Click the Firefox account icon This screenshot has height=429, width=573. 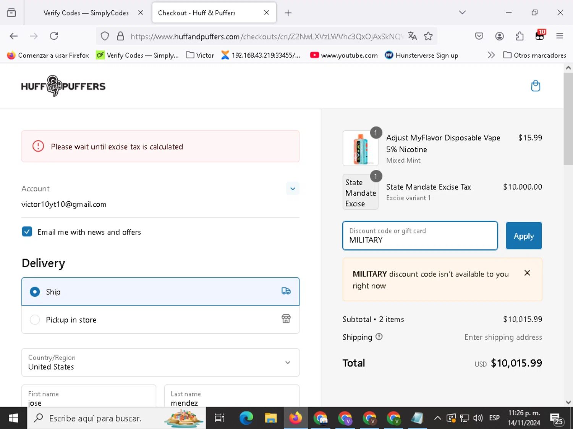(x=499, y=36)
